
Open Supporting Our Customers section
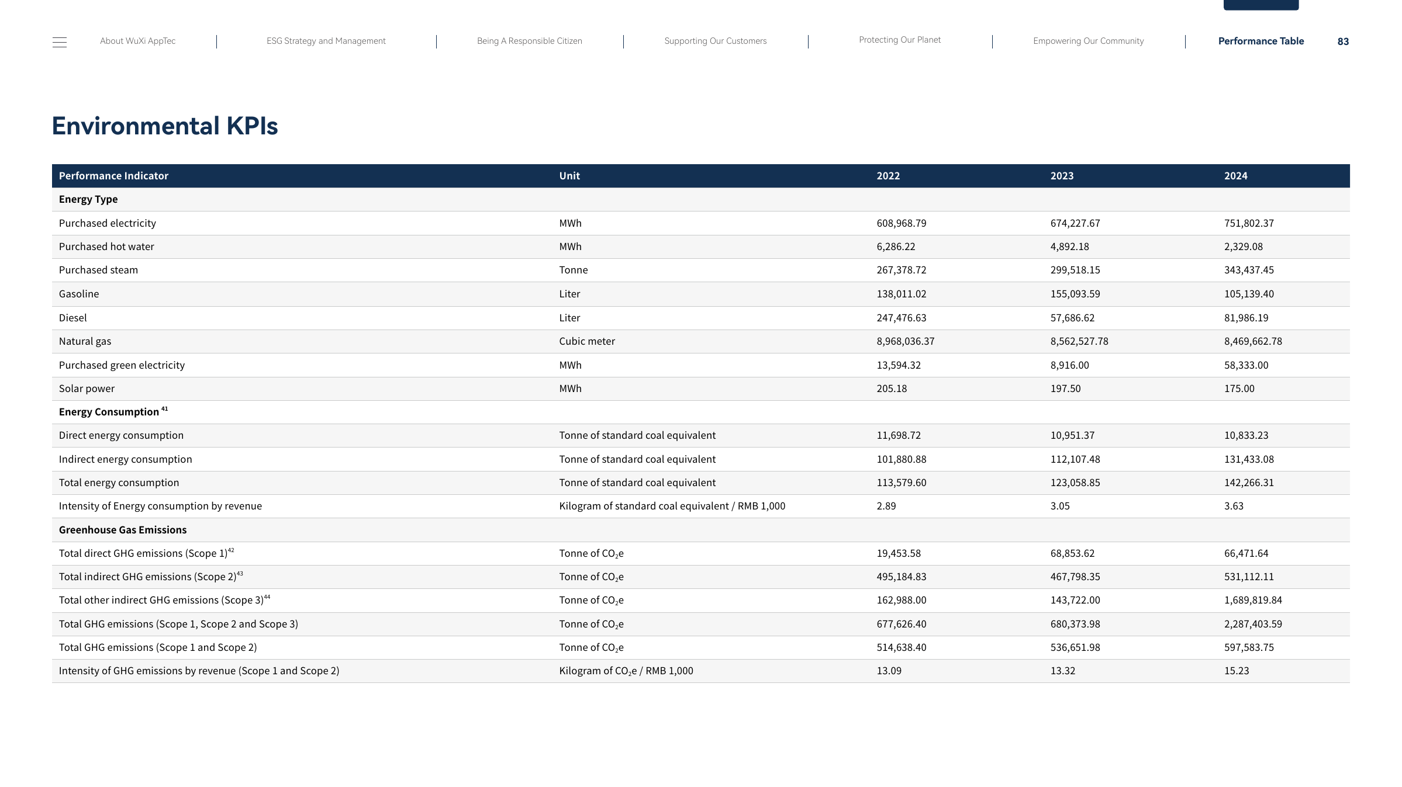(x=716, y=41)
